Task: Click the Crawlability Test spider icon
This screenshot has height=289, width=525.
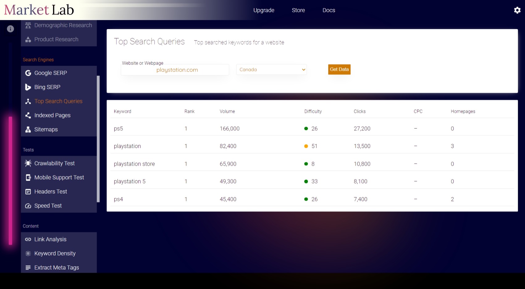Action: pos(28,163)
